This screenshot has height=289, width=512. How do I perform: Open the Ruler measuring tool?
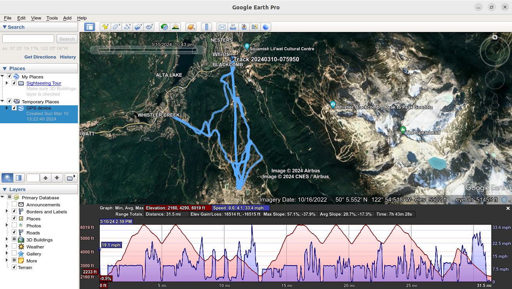207,27
